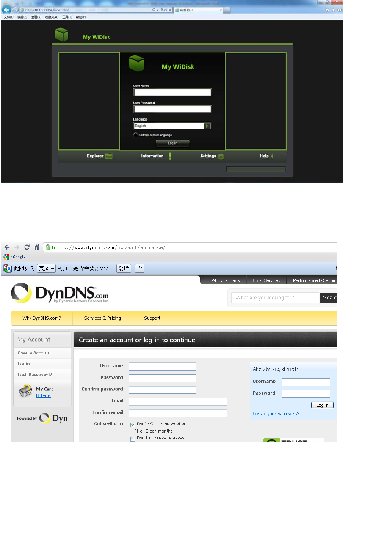
Task: Open DNS & Domains tab
Action: click(224, 280)
